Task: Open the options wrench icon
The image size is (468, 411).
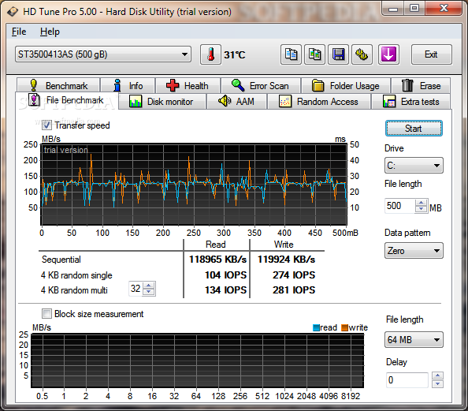Action: (x=362, y=54)
